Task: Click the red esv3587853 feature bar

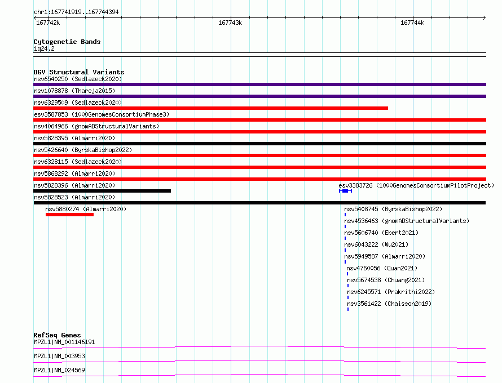Action: pyautogui.click(x=259, y=120)
